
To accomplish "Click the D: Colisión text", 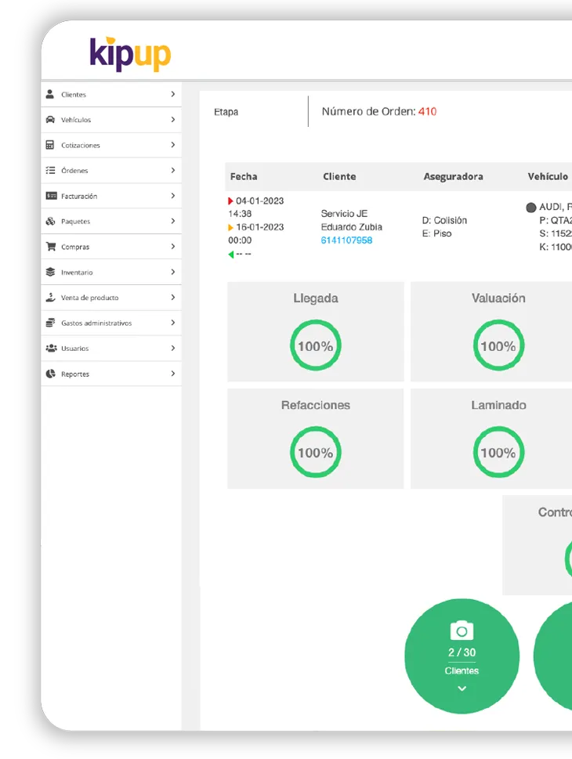I will 444,220.
